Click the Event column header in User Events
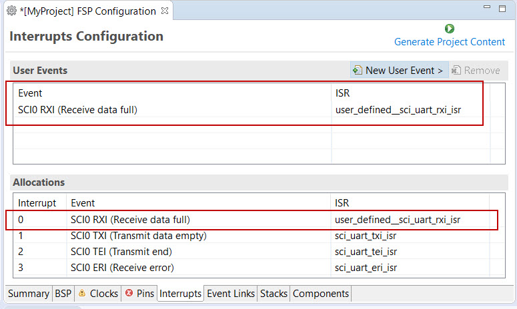 30,93
